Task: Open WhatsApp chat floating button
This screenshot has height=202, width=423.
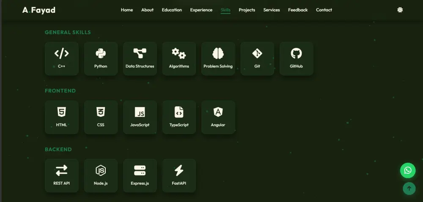Action: (x=408, y=170)
